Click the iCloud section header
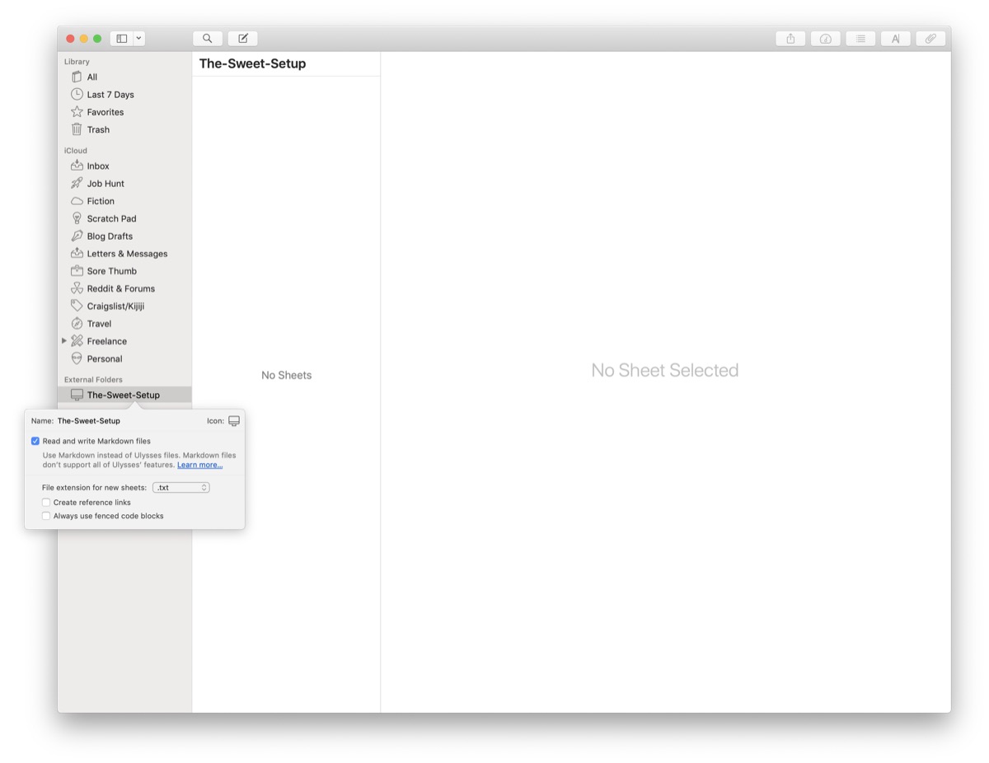 [x=76, y=150]
